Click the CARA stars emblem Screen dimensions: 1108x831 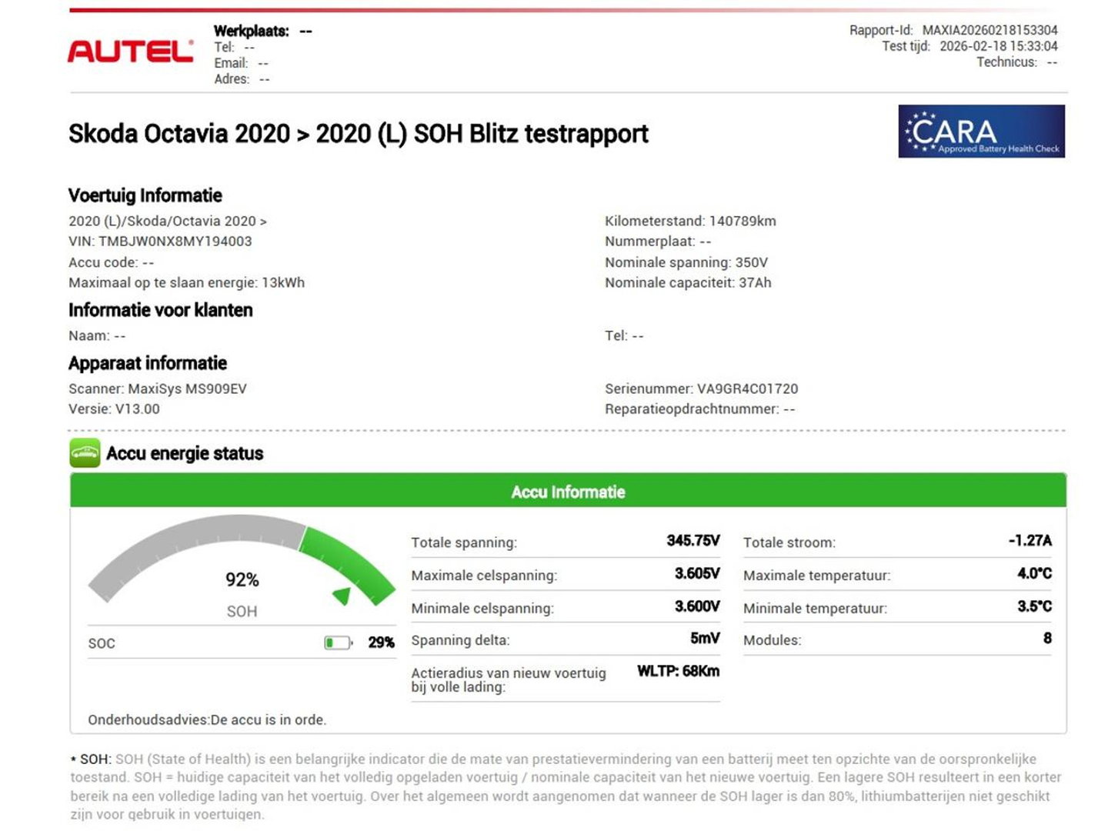[921, 131]
